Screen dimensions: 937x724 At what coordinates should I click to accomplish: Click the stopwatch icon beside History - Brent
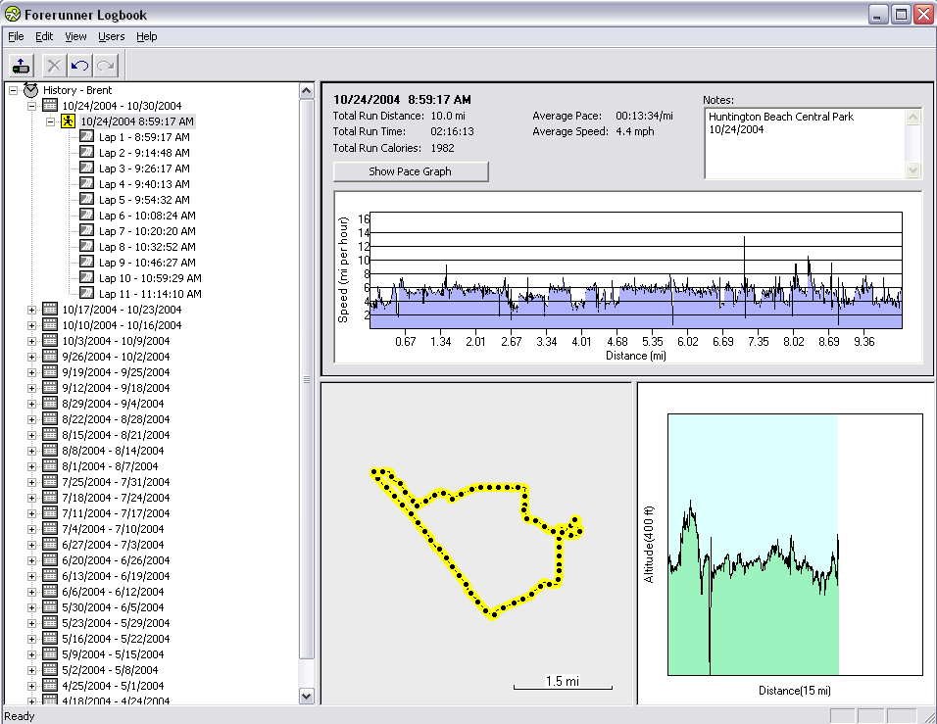[x=31, y=90]
